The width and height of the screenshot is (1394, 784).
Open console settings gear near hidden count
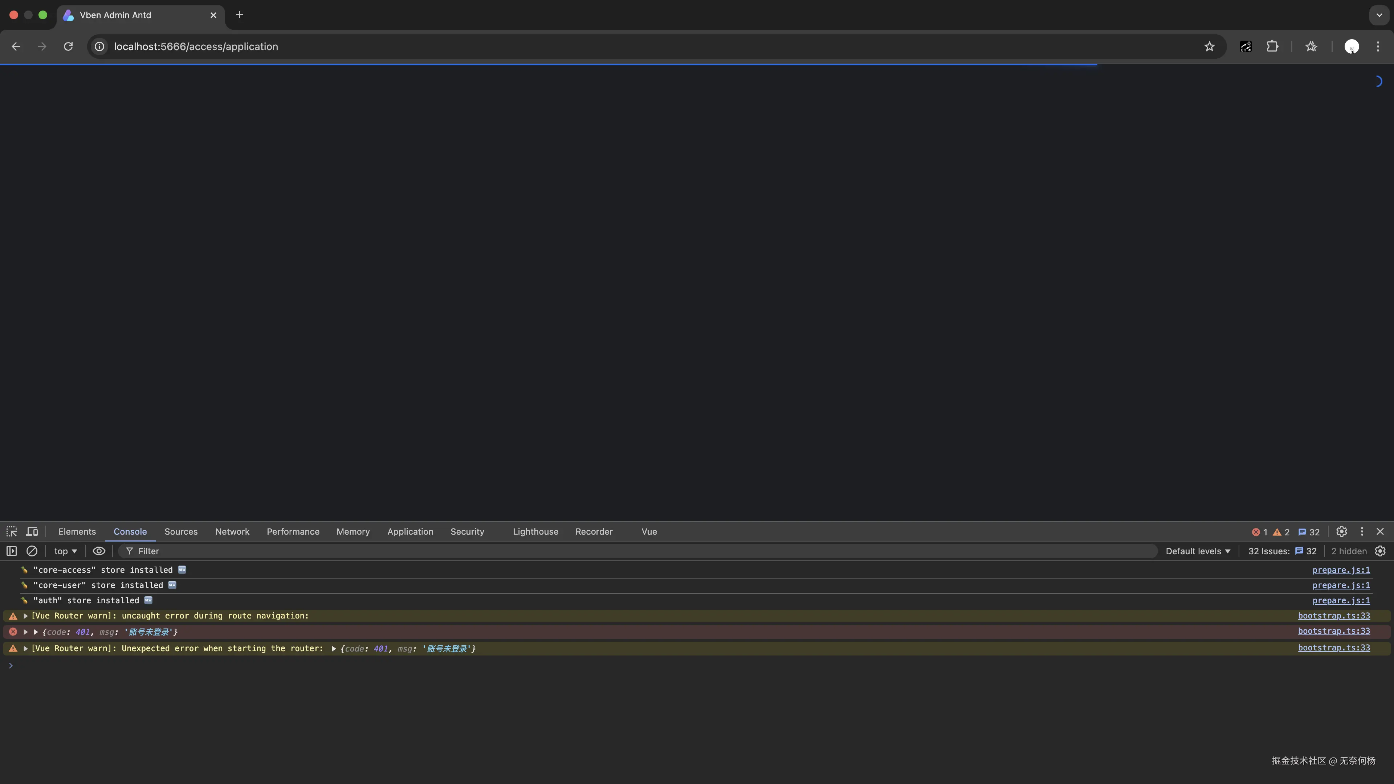(1380, 551)
